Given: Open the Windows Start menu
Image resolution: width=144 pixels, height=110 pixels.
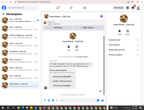Looking at the screenshot, I should [x=3, y=108].
